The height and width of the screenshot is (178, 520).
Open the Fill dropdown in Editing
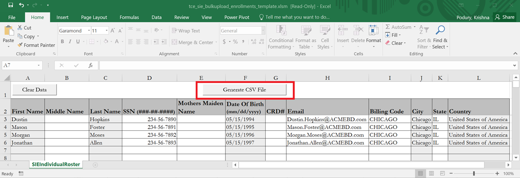pos(393,35)
